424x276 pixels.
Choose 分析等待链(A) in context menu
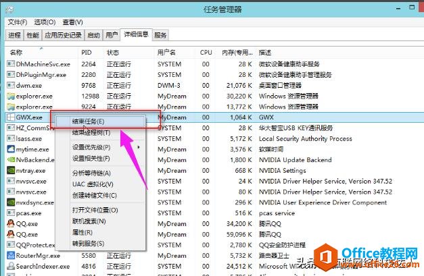click(x=100, y=173)
